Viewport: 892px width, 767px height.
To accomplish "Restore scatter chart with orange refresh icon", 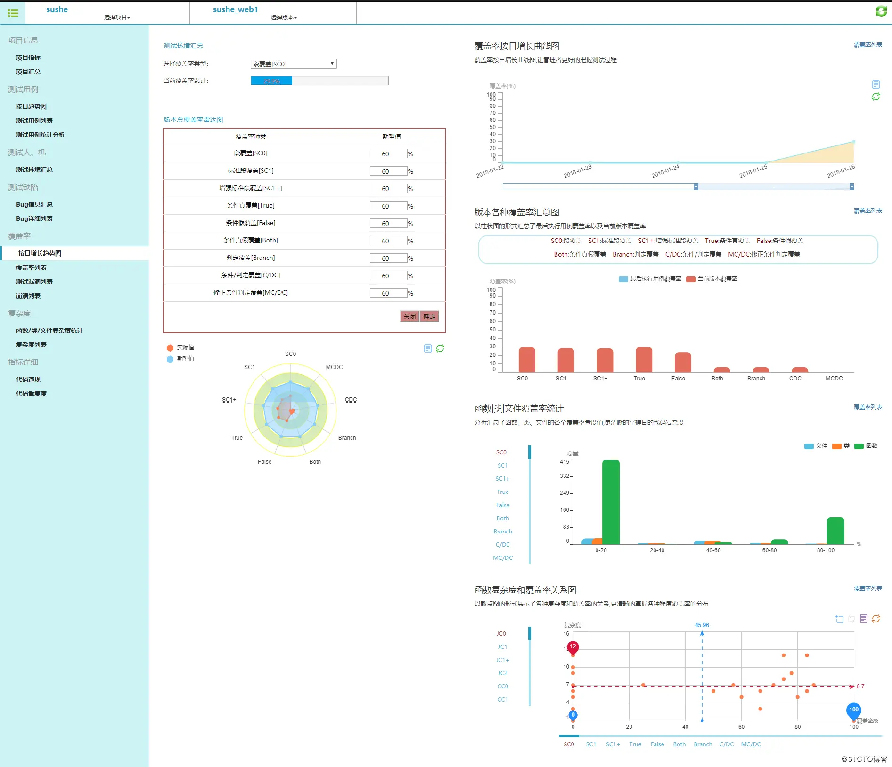I will [876, 619].
